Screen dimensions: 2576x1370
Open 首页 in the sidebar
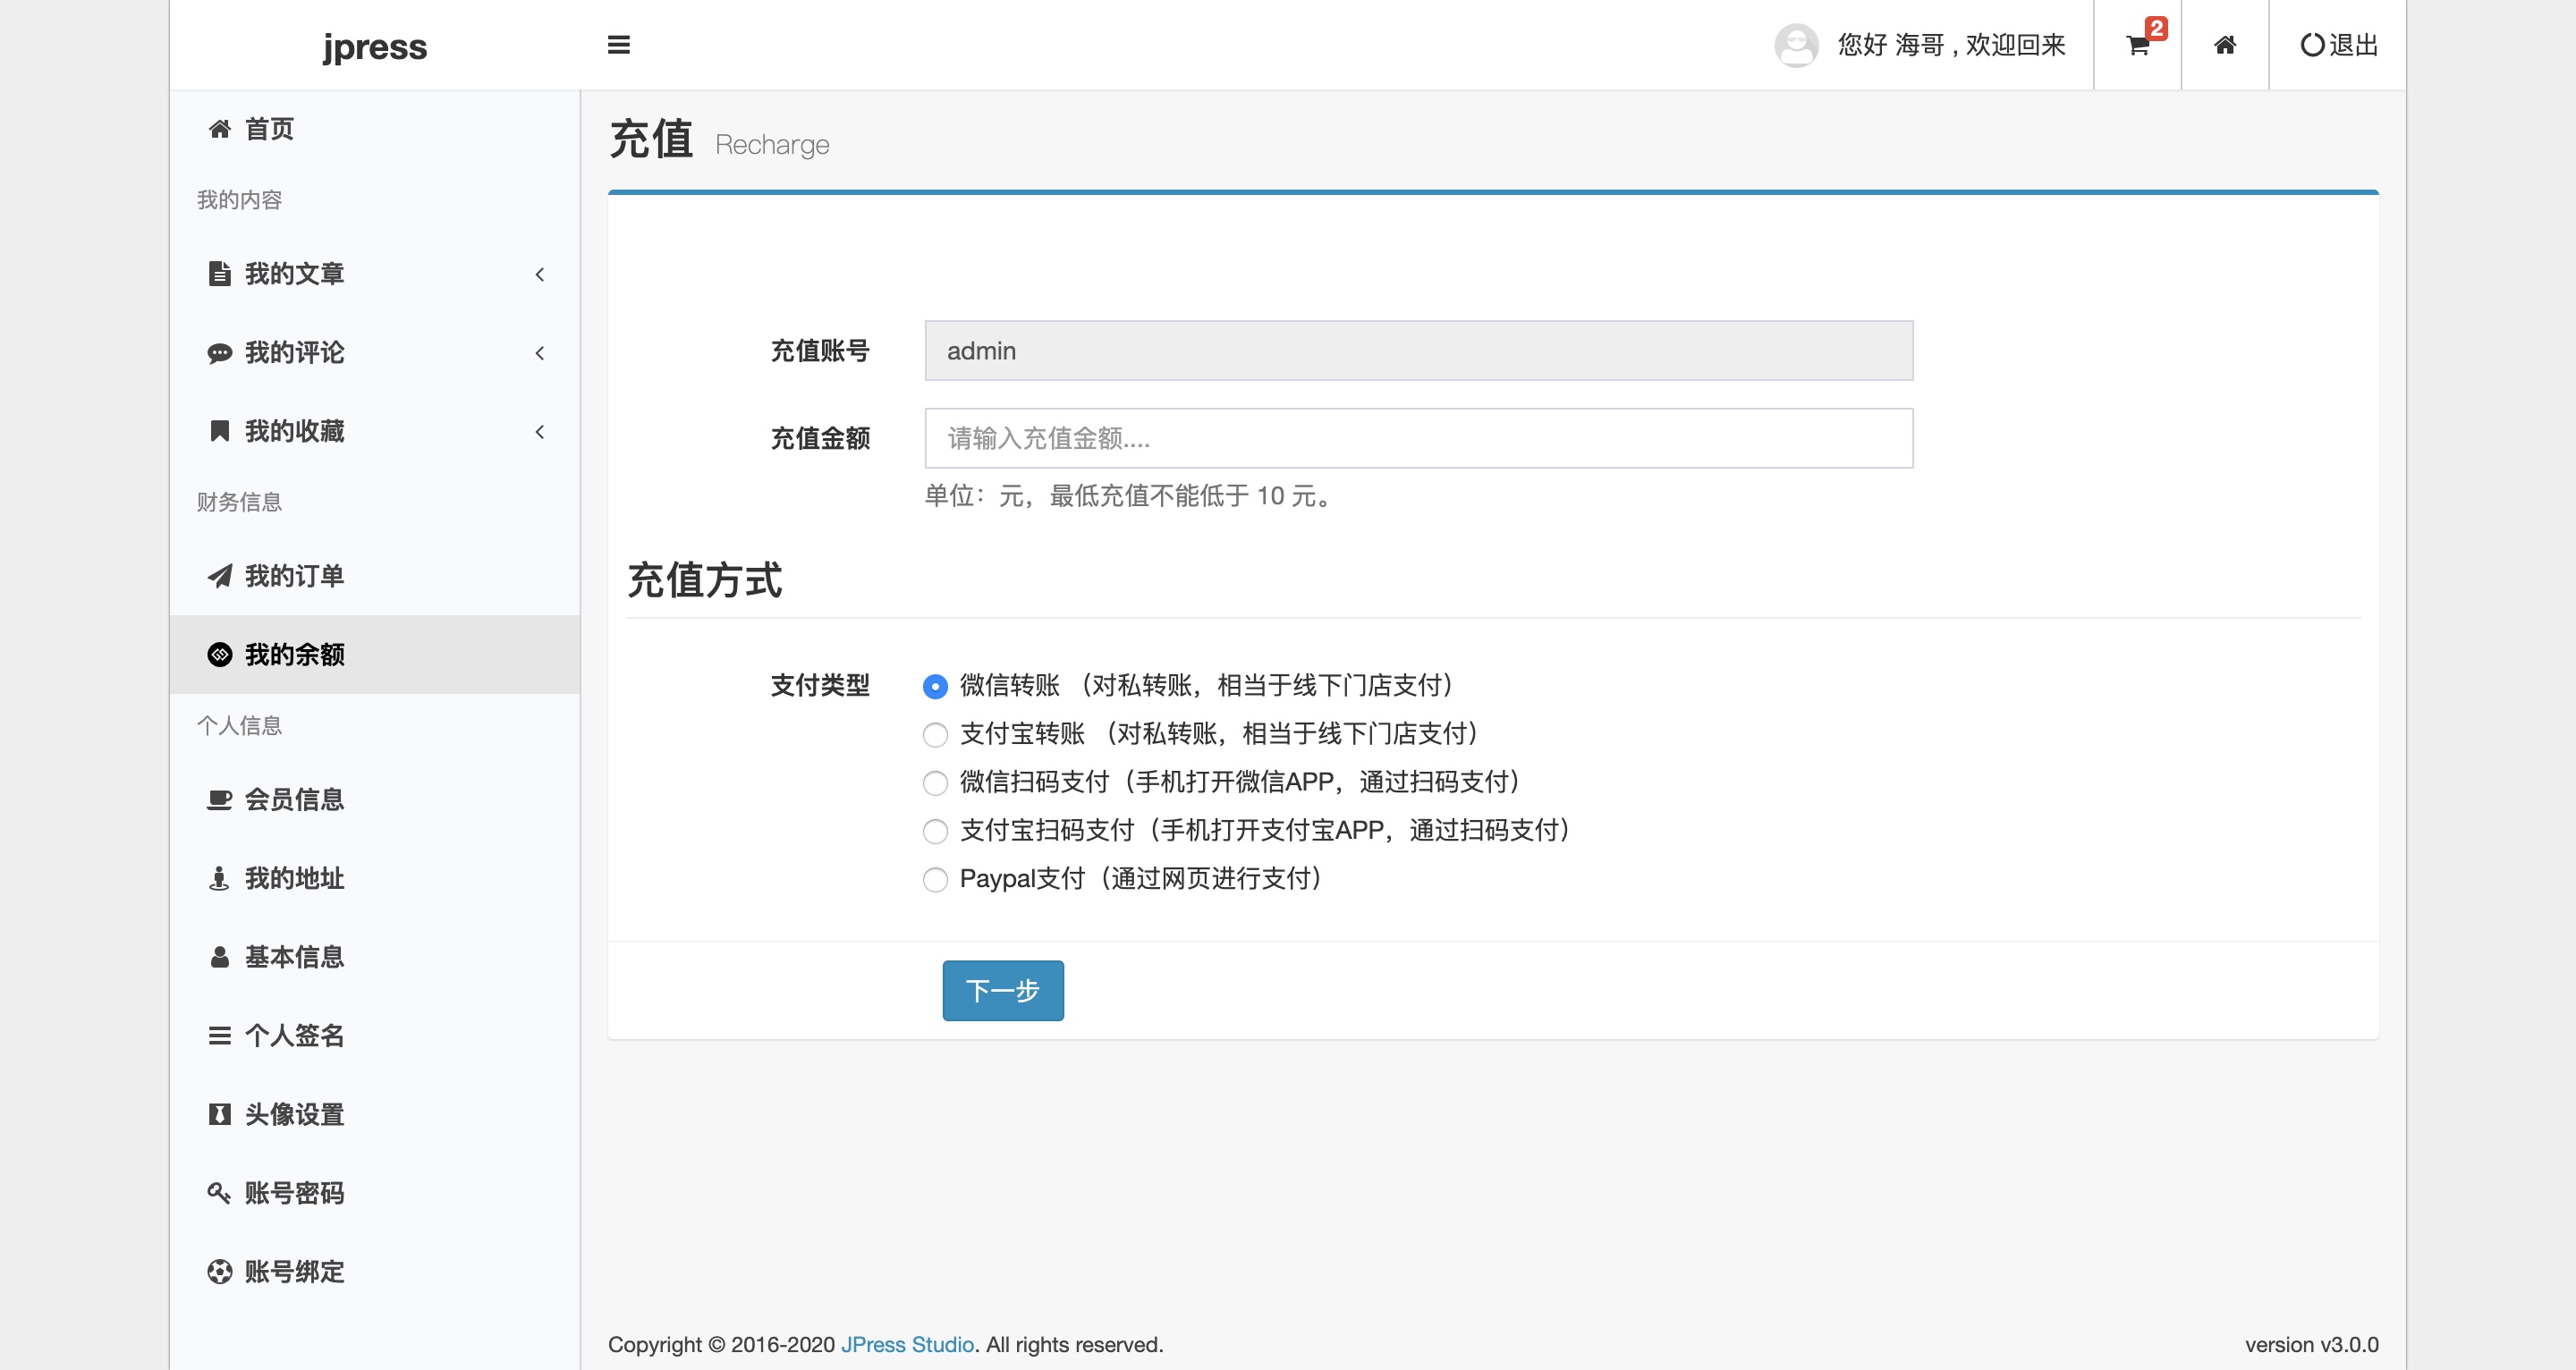pyautogui.click(x=374, y=129)
